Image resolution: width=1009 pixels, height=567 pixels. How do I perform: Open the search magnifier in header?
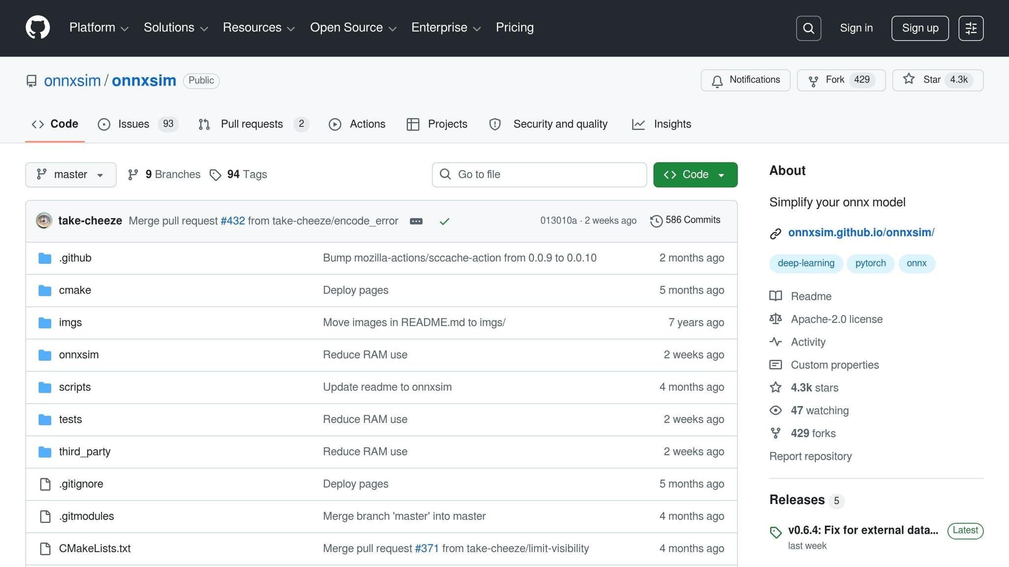(808, 28)
